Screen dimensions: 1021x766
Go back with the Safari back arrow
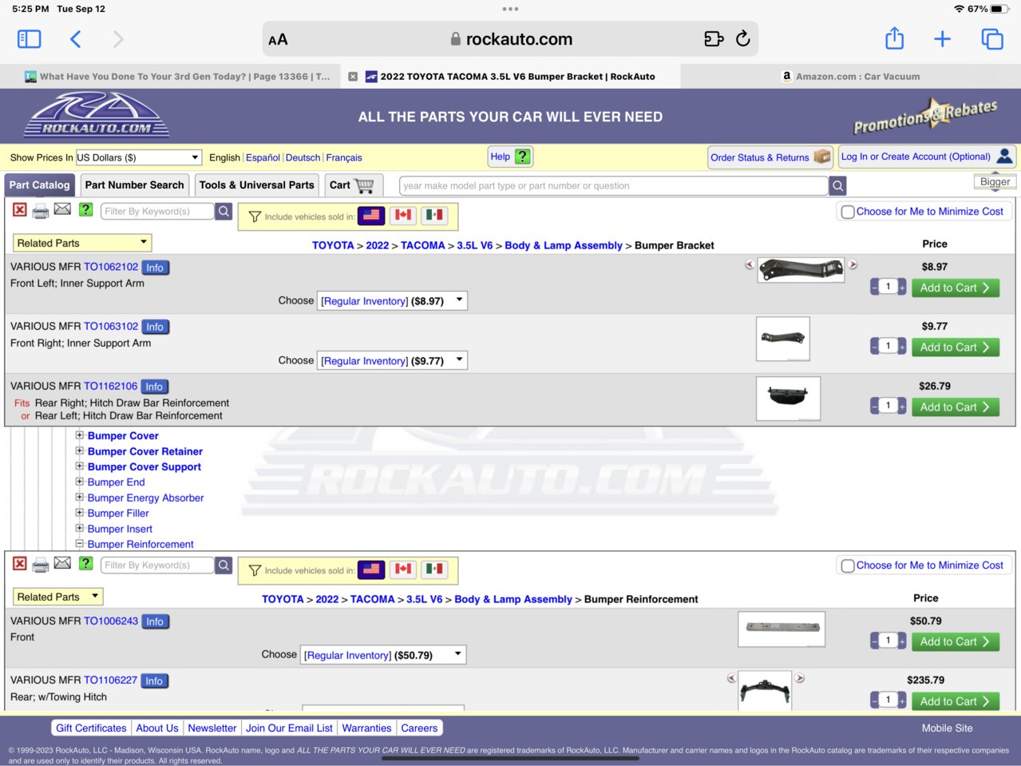[x=76, y=39]
